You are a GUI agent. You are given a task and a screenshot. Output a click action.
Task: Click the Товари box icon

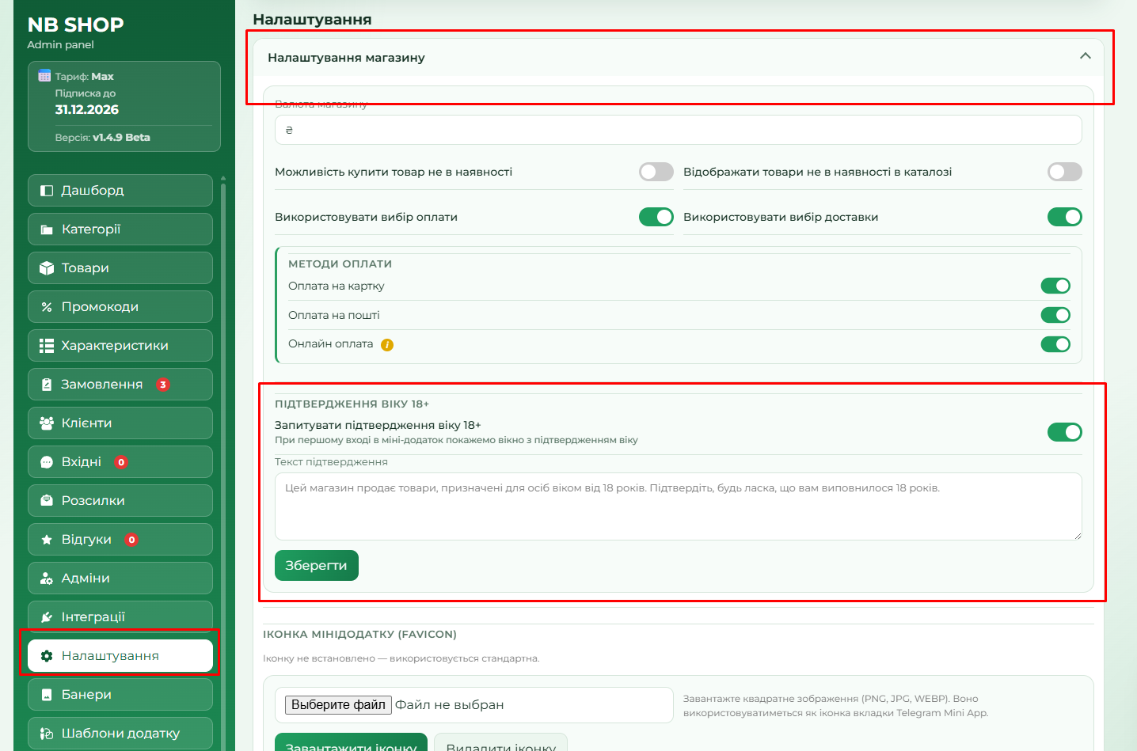(47, 268)
